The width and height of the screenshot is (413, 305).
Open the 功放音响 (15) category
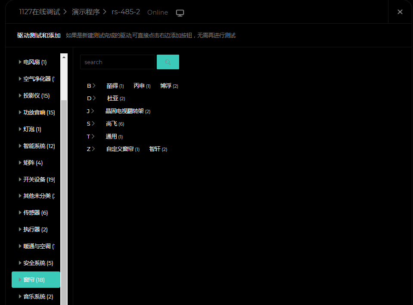coord(39,112)
